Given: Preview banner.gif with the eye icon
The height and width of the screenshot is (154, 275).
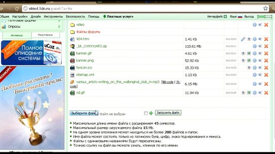Looking at the screenshot, I should click(243, 53).
